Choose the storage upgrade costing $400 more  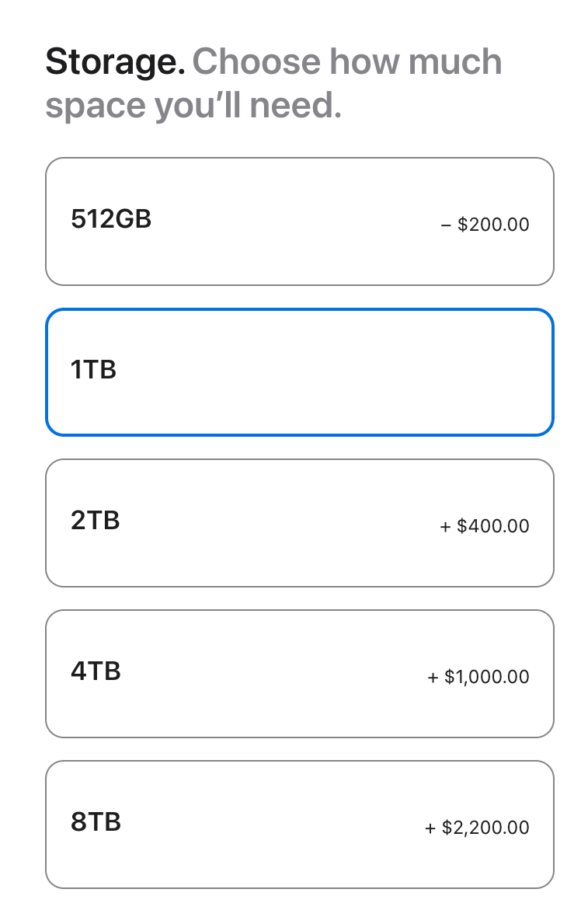click(x=299, y=523)
